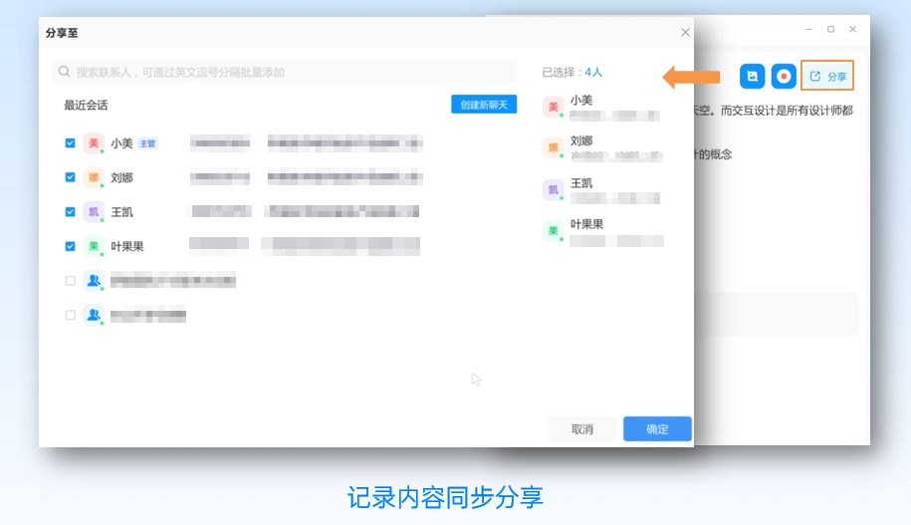The width and height of the screenshot is (911, 525).
Task: Confirm sharing with the 确定 button
Action: (657, 429)
